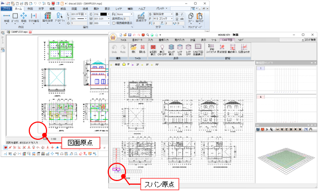Select the CAD下図 tab in HOUSE-ST1
This screenshot has height=193, width=319.
(x=227, y=40)
